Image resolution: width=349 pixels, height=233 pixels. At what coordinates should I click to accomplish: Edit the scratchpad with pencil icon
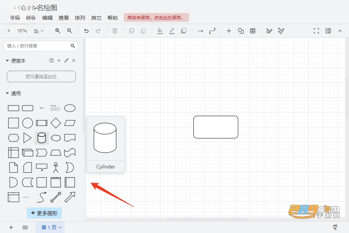tap(66, 60)
